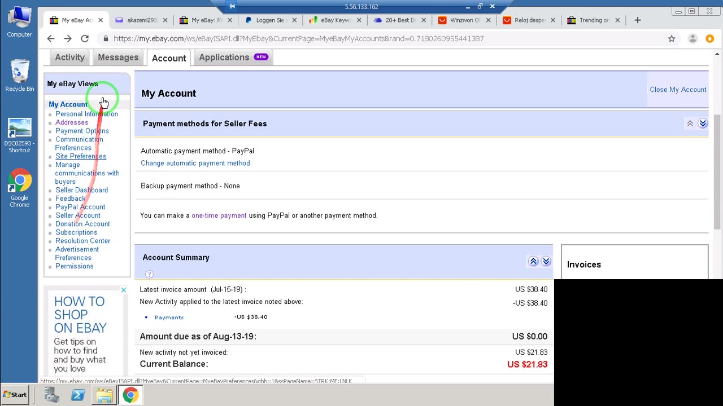Viewport: 723px width, 406px height.
Task: Click the site lock icon in address bar
Action: 105,38
